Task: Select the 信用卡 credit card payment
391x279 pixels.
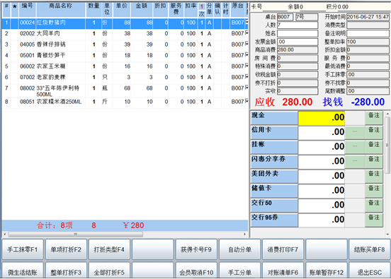Action: point(274,133)
